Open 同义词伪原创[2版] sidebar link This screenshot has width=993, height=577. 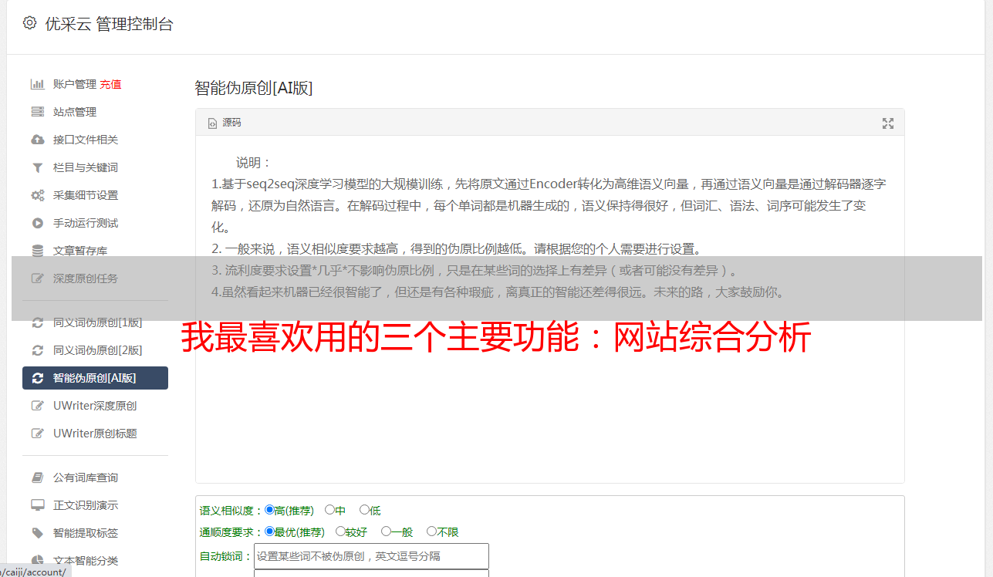click(97, 350)
